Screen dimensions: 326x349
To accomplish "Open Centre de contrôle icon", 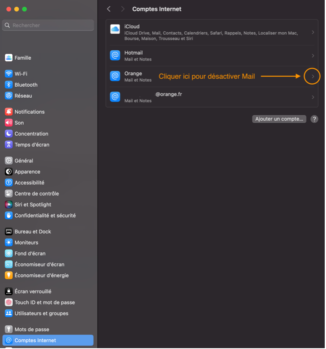I will 9,194.
